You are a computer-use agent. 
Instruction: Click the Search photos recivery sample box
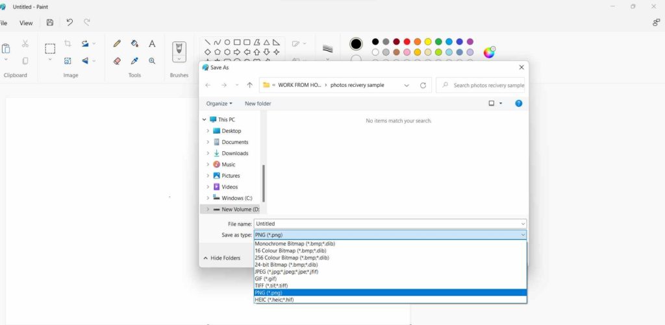pyautogui.click(x=481, y=85)
